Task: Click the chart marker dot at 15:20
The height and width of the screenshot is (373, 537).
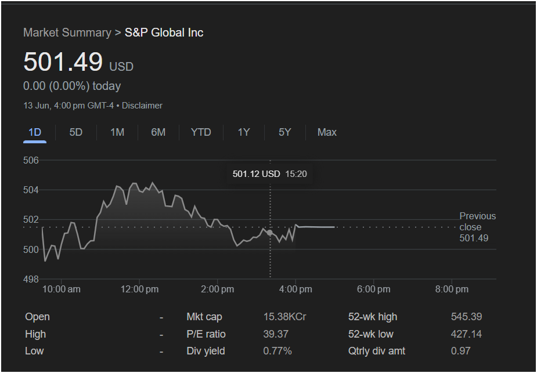Action: [269, 233]
